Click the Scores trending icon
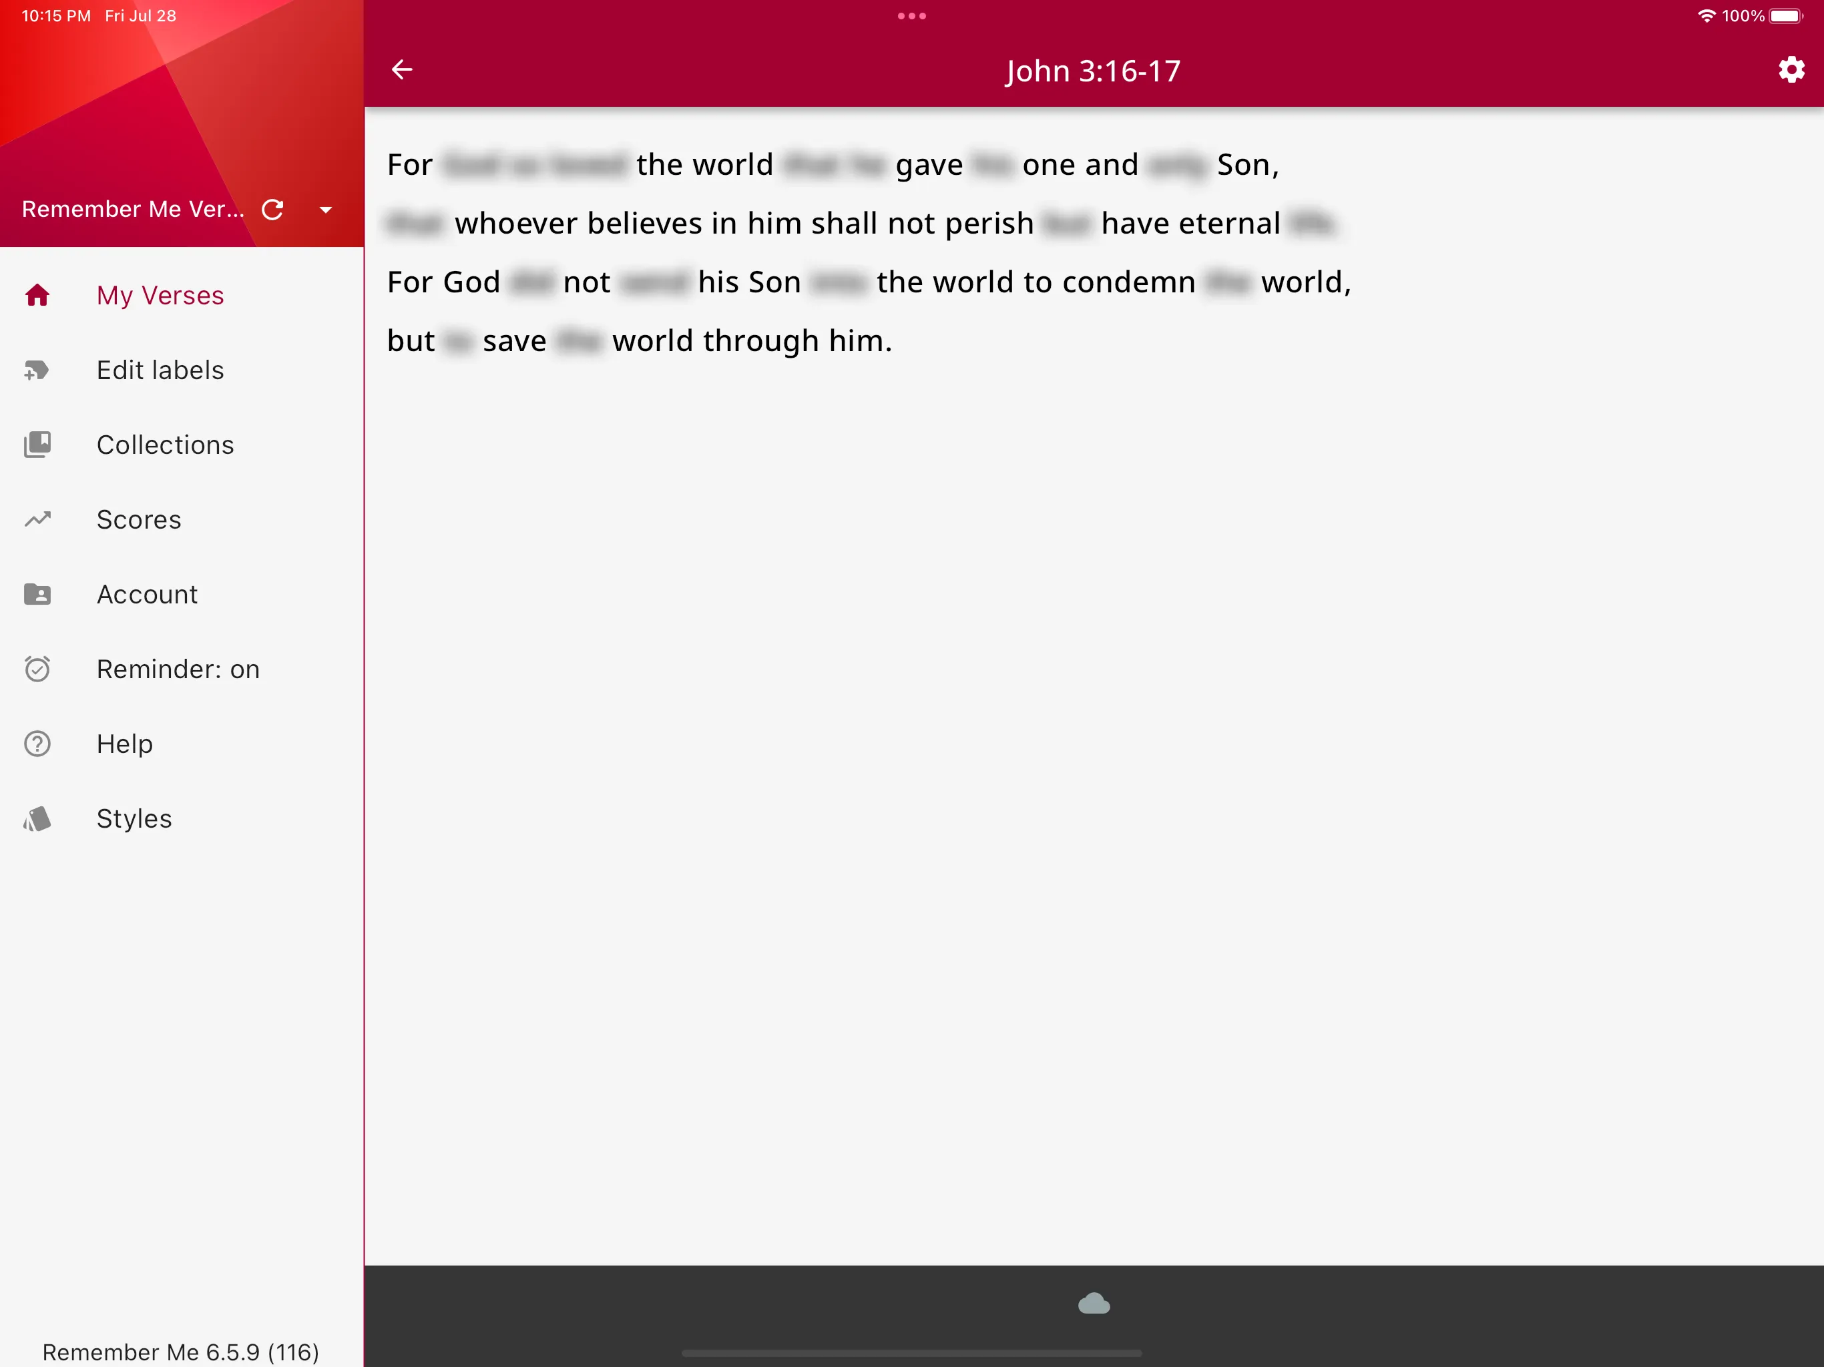This screenshot has height=1367, width=1824. click(x=37, y=520)
